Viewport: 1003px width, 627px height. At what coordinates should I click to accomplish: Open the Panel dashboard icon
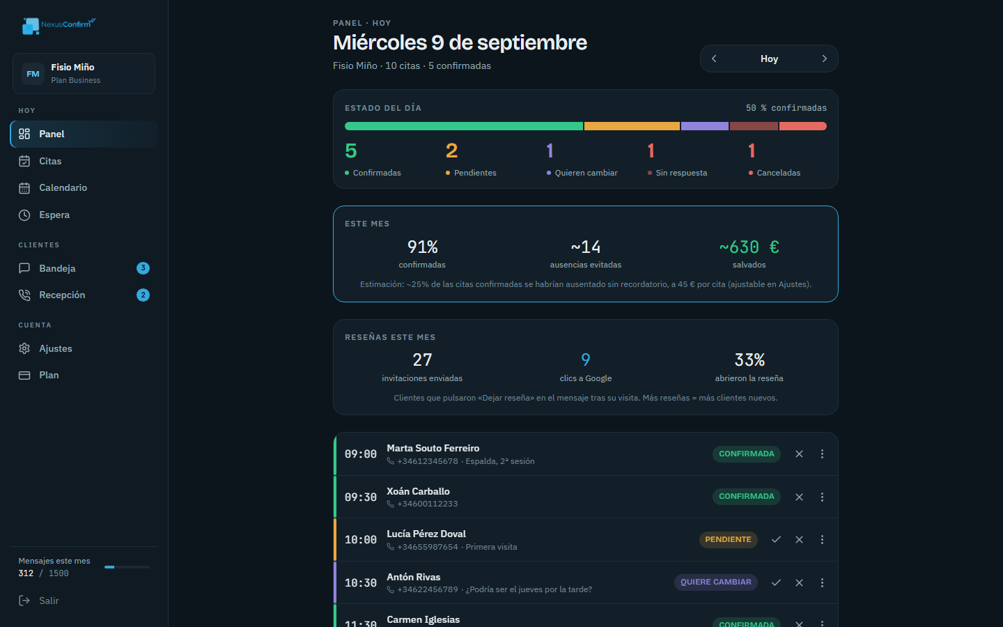point(24,134)
